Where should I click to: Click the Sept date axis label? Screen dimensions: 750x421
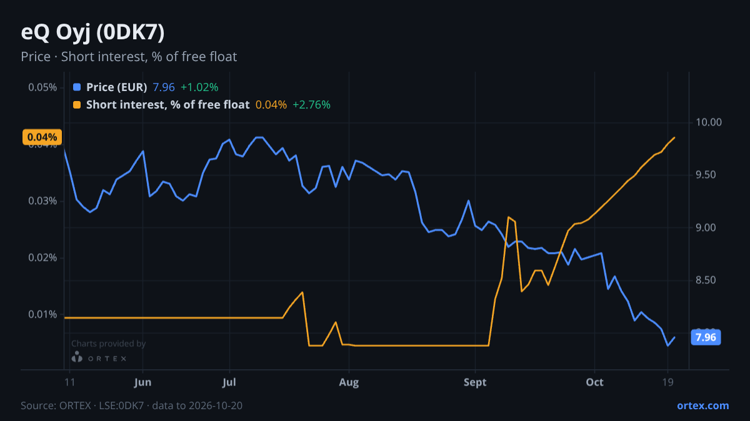coord(476,382)
